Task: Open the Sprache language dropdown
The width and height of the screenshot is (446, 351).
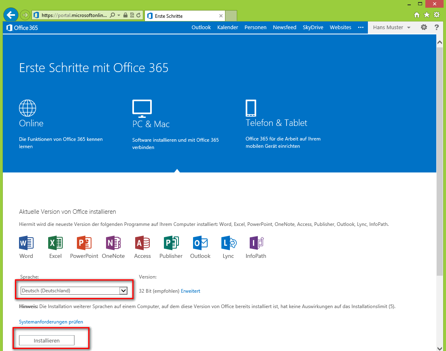Action: point(74,290)
